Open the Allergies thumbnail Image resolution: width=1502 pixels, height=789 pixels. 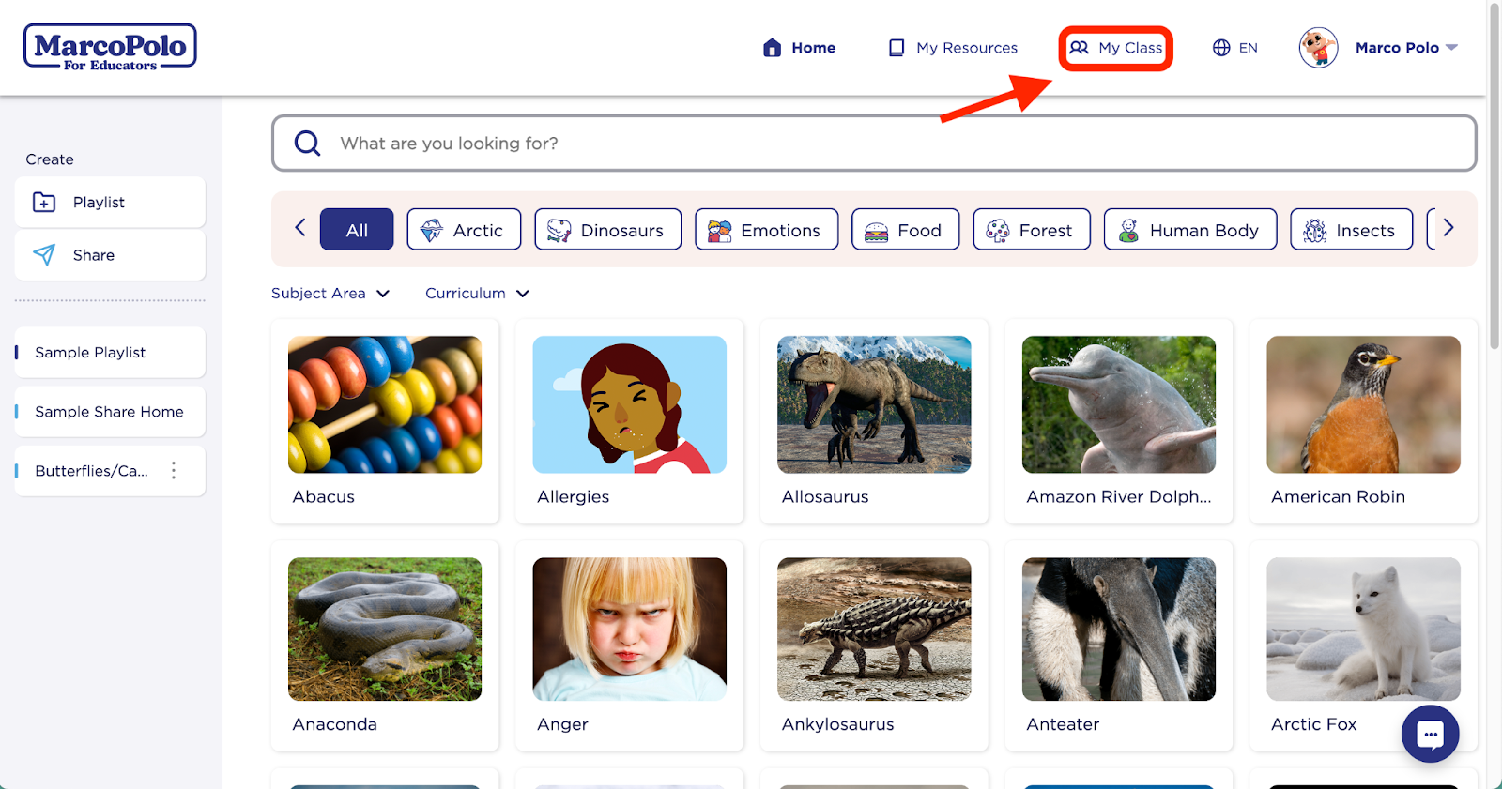pyautogui.click(x=630, y=404)
